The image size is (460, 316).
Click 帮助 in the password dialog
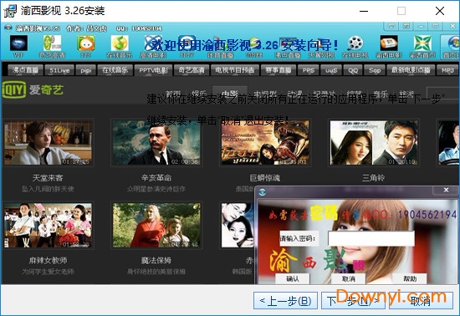(x=410, y=278)
